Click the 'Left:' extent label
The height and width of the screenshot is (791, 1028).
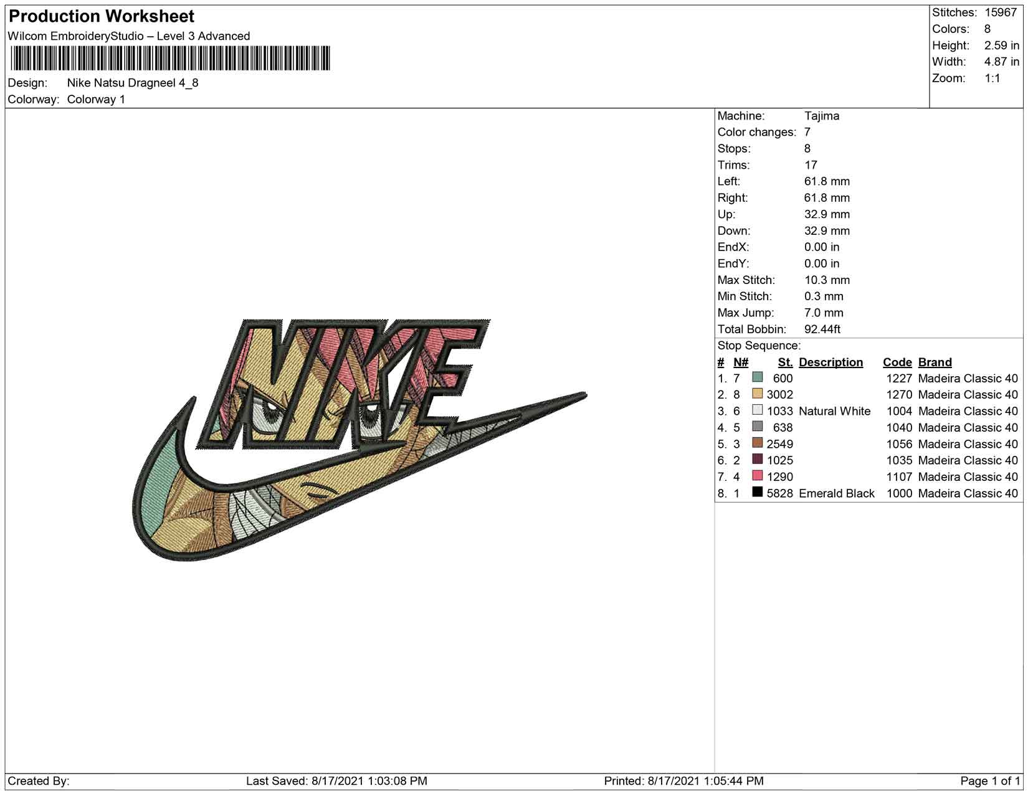coord(729,181)
